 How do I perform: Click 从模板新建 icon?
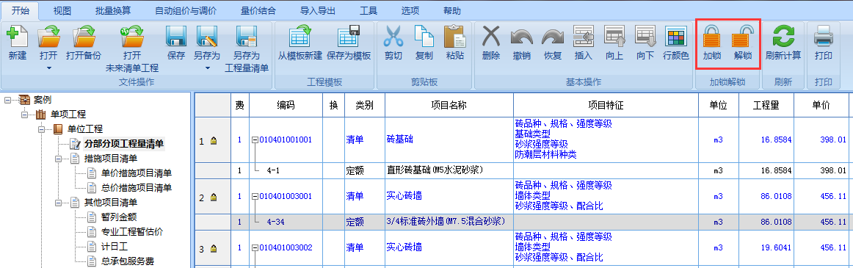click(300, 37)
